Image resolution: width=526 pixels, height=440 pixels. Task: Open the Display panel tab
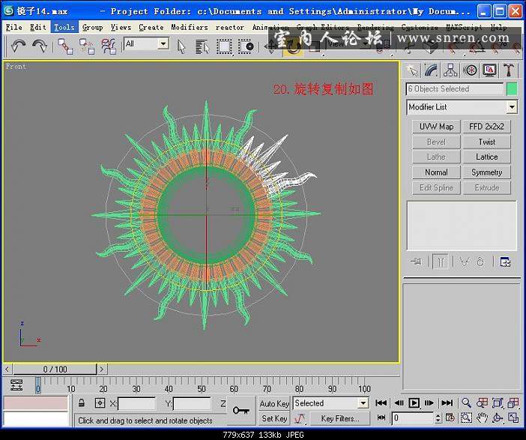point(489,70)
